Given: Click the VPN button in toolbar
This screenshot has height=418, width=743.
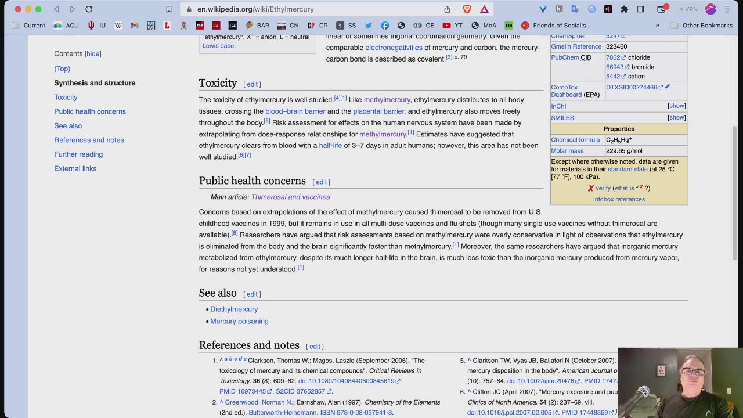Looking at the screenshot, I should [x=688, y=9].
